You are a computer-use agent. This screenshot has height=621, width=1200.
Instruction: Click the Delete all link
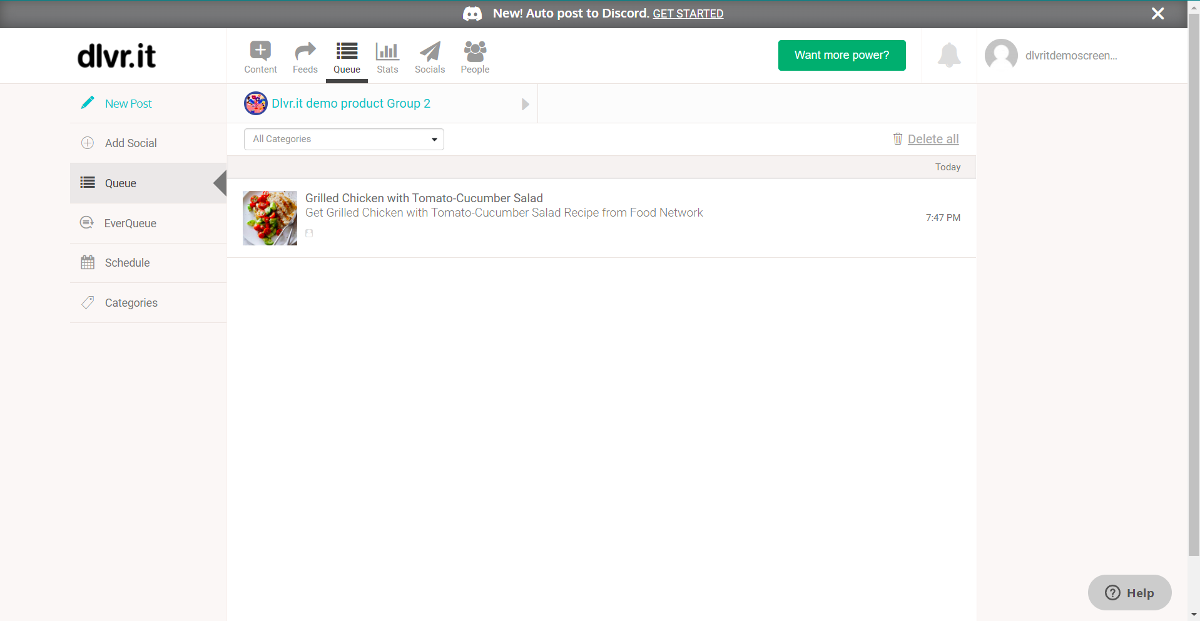(x=933, y=139)
